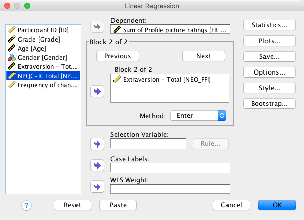Click the WLS Weight input field

[x=170, y=189]
